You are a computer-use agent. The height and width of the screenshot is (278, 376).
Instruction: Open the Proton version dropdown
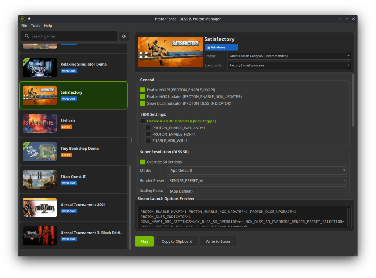tap(289, 56)
